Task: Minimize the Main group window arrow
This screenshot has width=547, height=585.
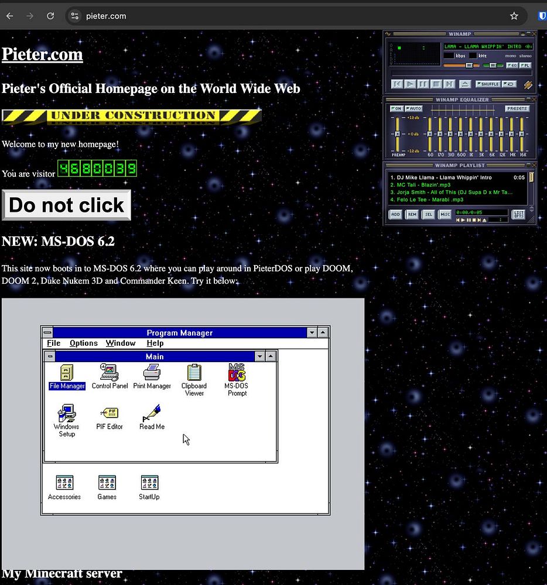Action: [x=260, y=356]
